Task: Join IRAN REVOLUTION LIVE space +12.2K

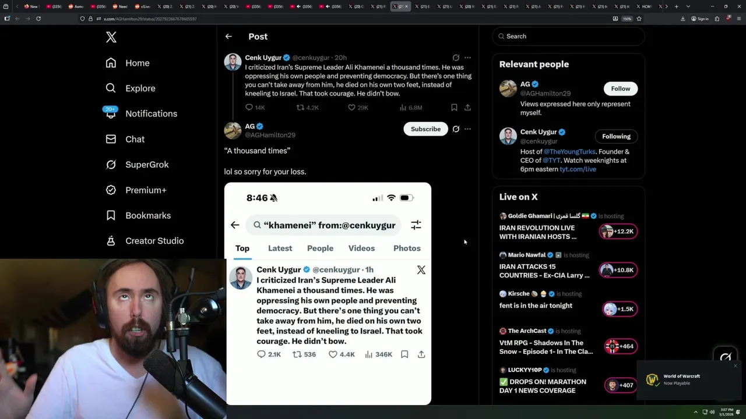Action: click(618, 232)
